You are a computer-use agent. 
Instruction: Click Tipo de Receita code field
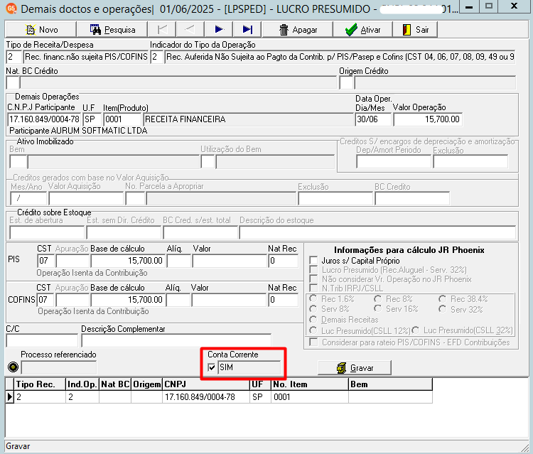point(14,57)
